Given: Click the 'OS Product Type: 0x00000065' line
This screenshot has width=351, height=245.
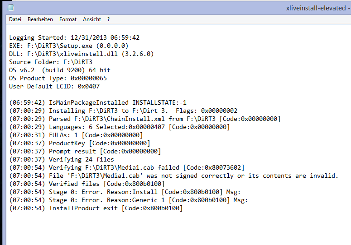Looking at the screenshot, I should (x=58, y=78).
